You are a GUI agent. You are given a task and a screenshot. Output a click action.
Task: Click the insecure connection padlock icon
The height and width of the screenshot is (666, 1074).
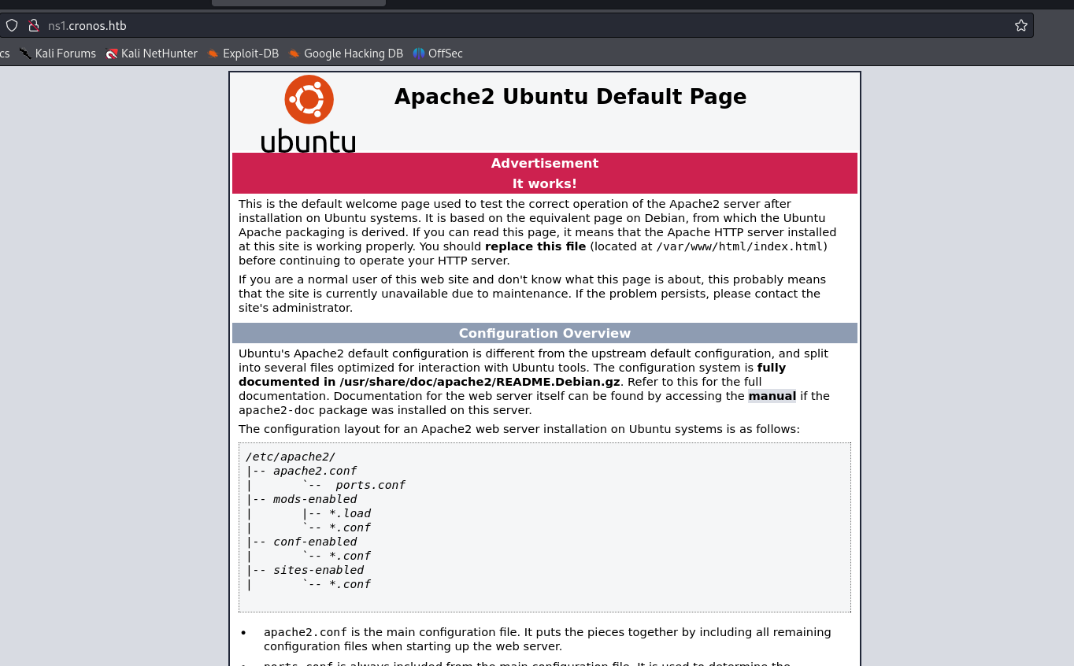tap(33, 25)
